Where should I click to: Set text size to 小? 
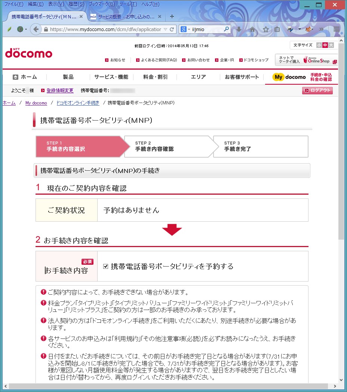pos(319,45)
